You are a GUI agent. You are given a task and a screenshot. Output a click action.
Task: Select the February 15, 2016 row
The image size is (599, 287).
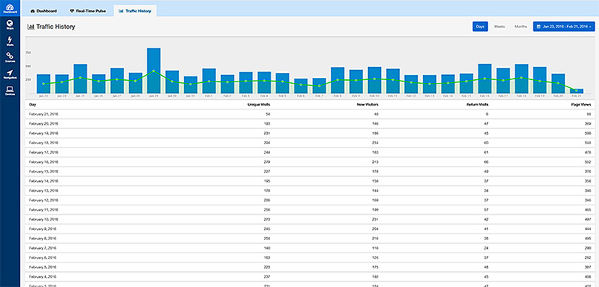(x=310, y=172)
